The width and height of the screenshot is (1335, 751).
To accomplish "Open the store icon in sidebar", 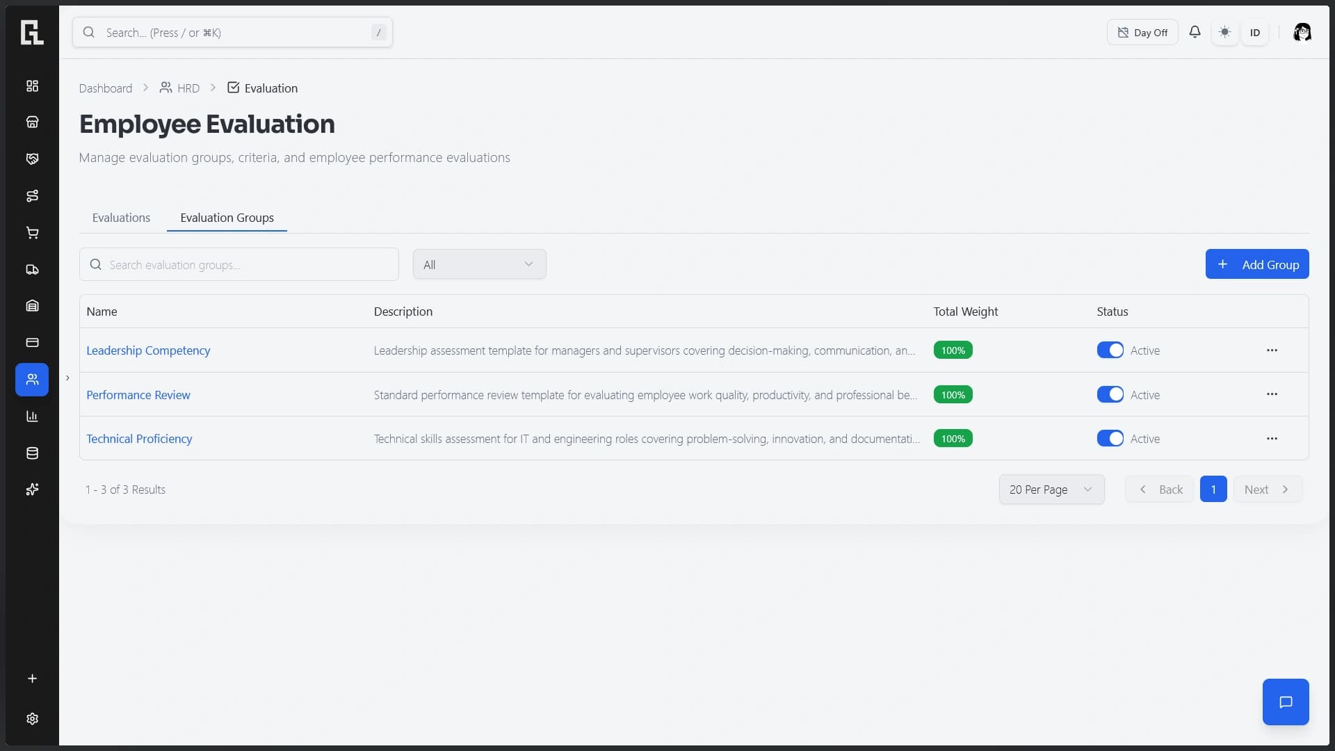I will pyautogui.click(x=32, y=122).
